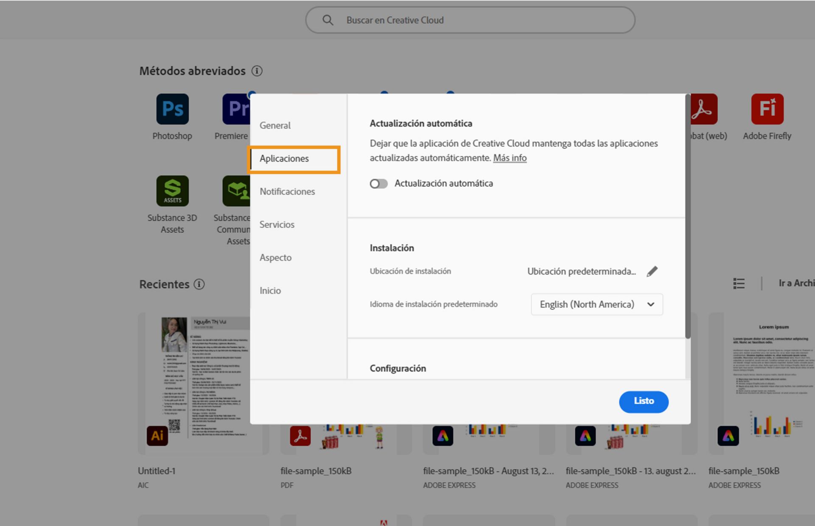Click info icon next to Recientes
Screen dimensions: 815x526
click(x=199, y=284)
